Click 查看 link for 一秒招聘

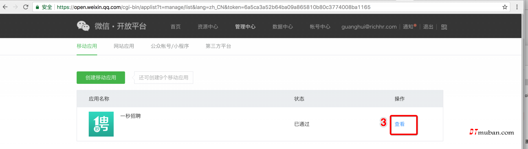coord(399,124)
